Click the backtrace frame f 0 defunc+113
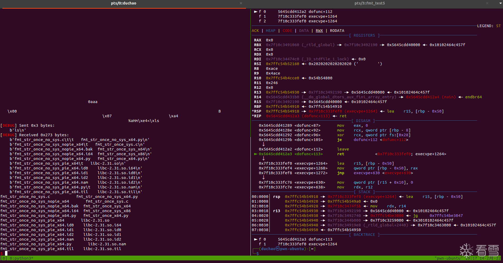This screenshot has width=503, height=263. tap(293, 239)
